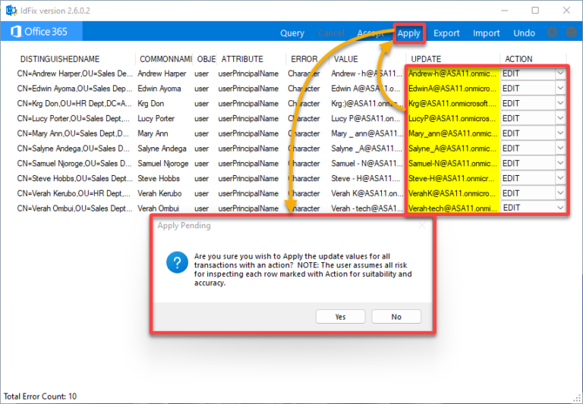Choose Import in the menu bar
This screenshot has width=583, height=404.
(x=487, y=33)
